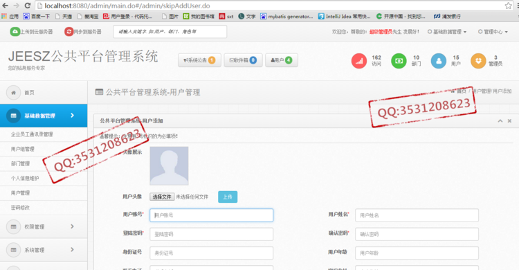Click the 系统公告 announcements button

199,60
